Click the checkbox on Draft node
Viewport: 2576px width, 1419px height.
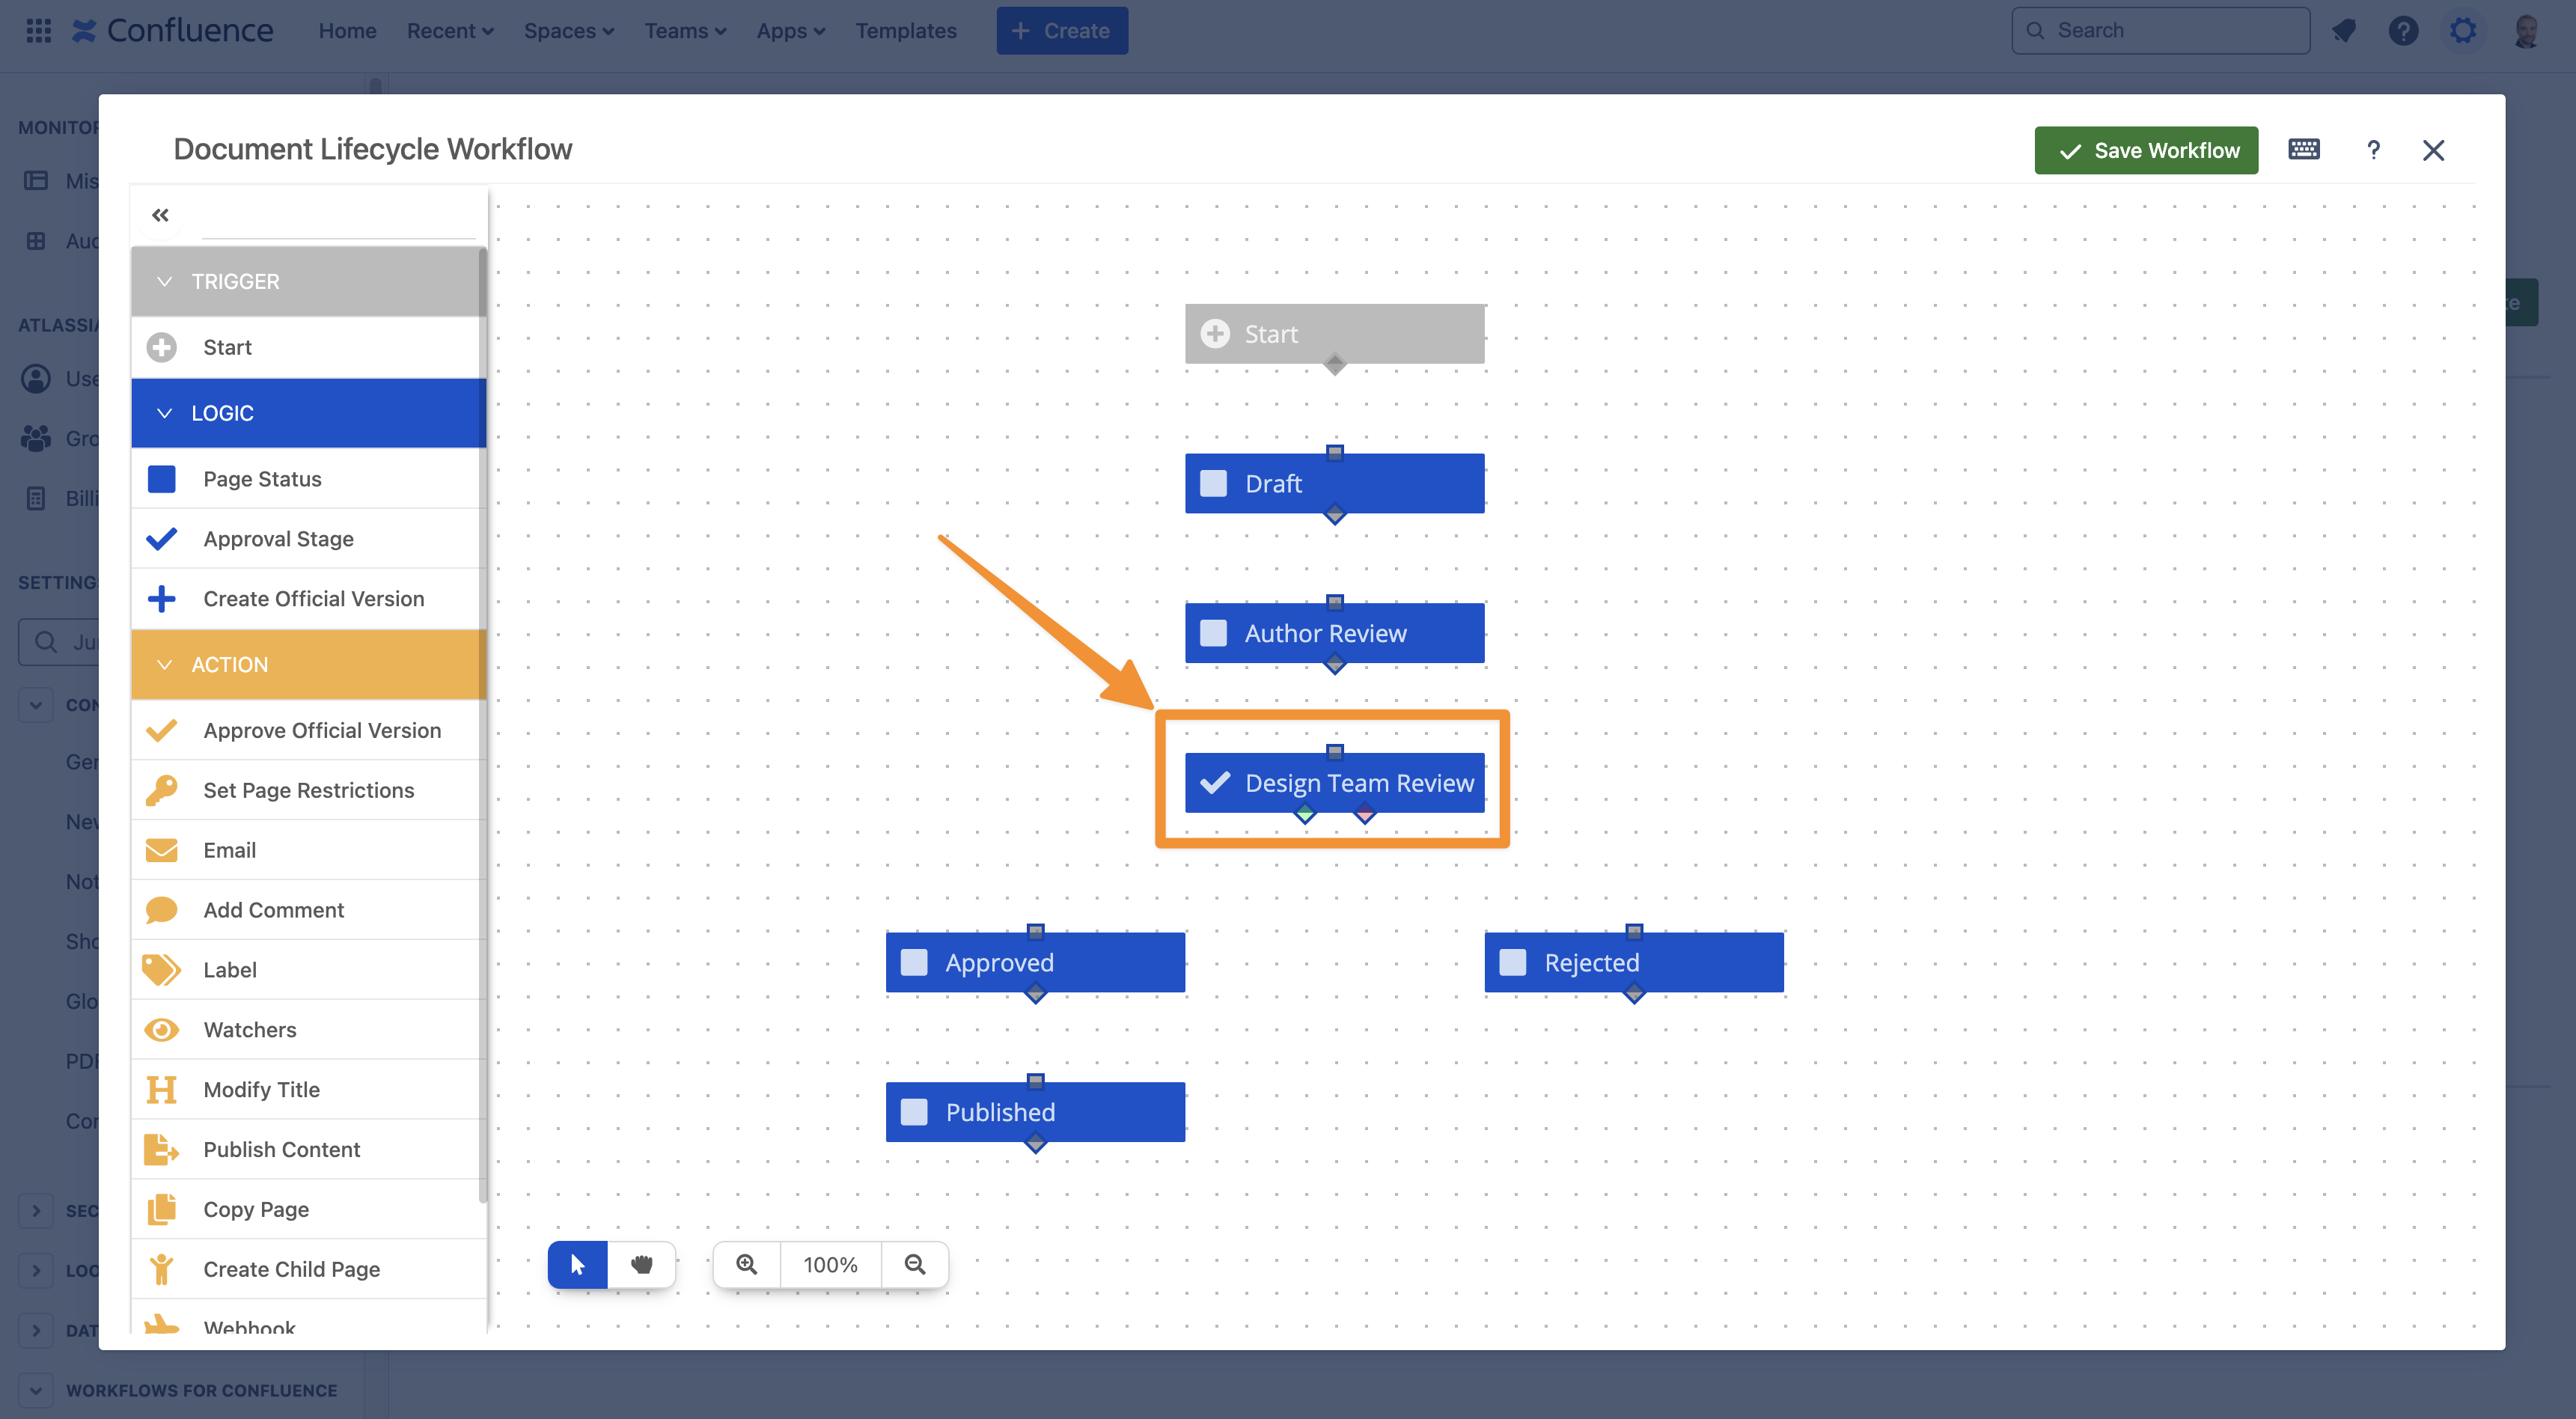(1213, 484)
